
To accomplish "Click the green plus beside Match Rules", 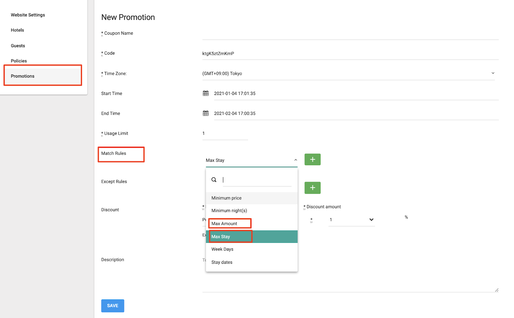I will point(312,159).
